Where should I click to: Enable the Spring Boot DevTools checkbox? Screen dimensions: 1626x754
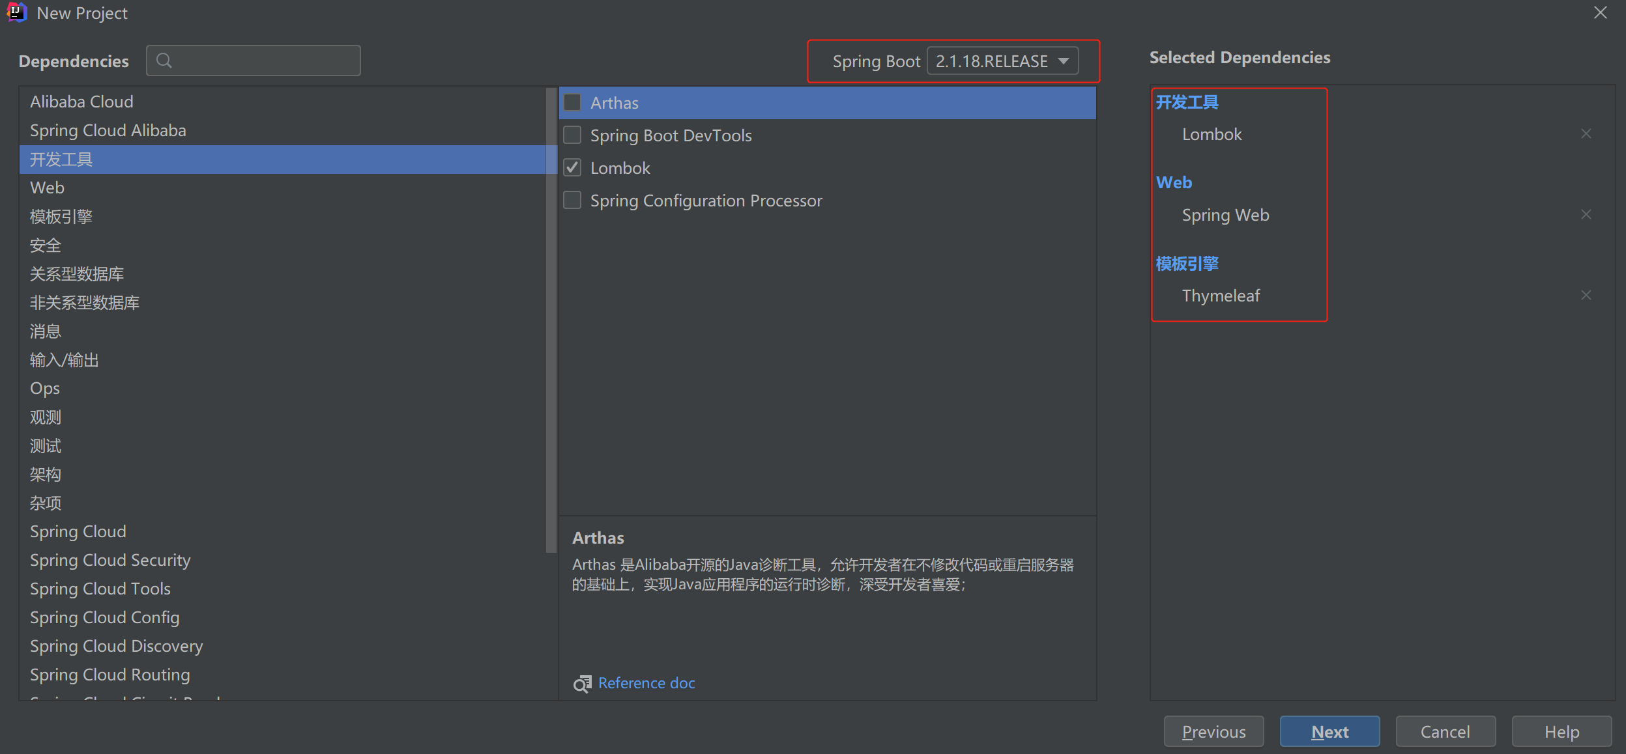click(572, 135)
